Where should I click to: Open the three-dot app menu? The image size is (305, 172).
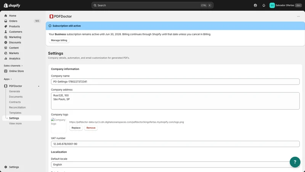299,16
